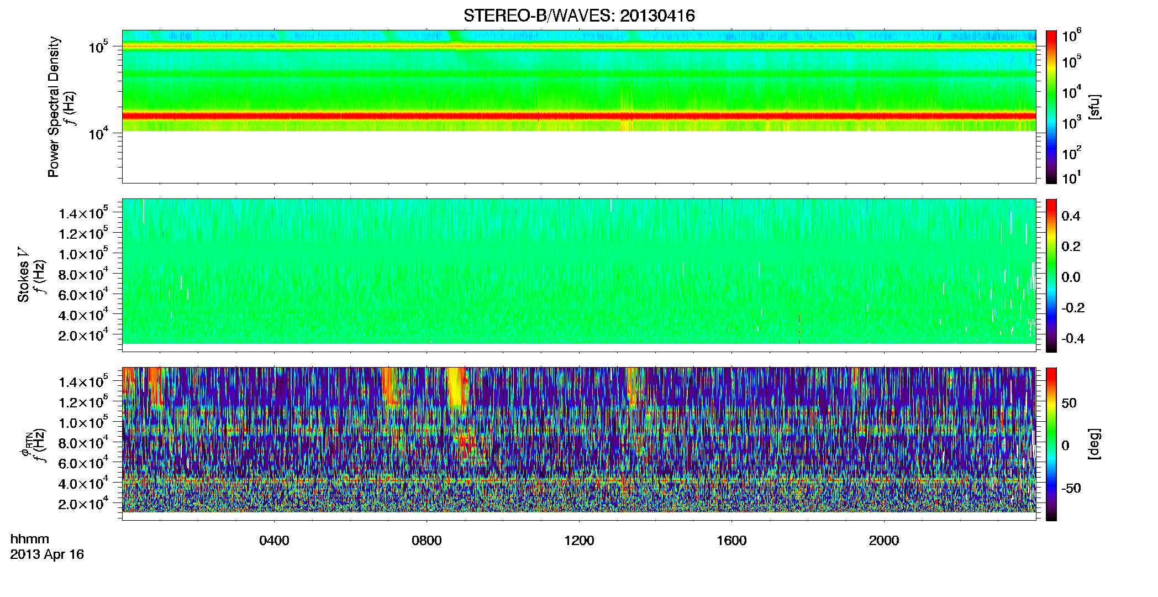Select the 0800 time axis label
The height and width of the screenshot is (597, 1158).
[427, 540]
